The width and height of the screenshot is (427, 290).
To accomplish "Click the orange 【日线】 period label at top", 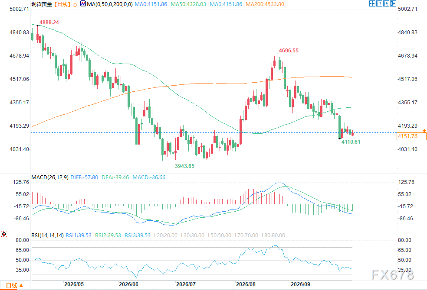I will click(62, 4).
